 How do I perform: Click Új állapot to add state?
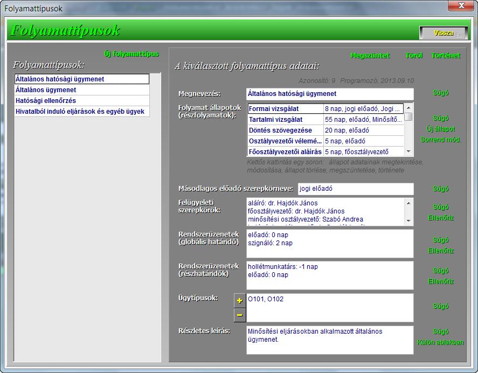click(x=441, y=129)
